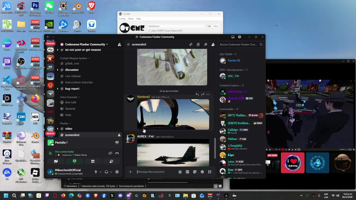This screenshot has width=356, height=200.
Task: Open Discord inbox icon in title bar
Action: [233, 37]
